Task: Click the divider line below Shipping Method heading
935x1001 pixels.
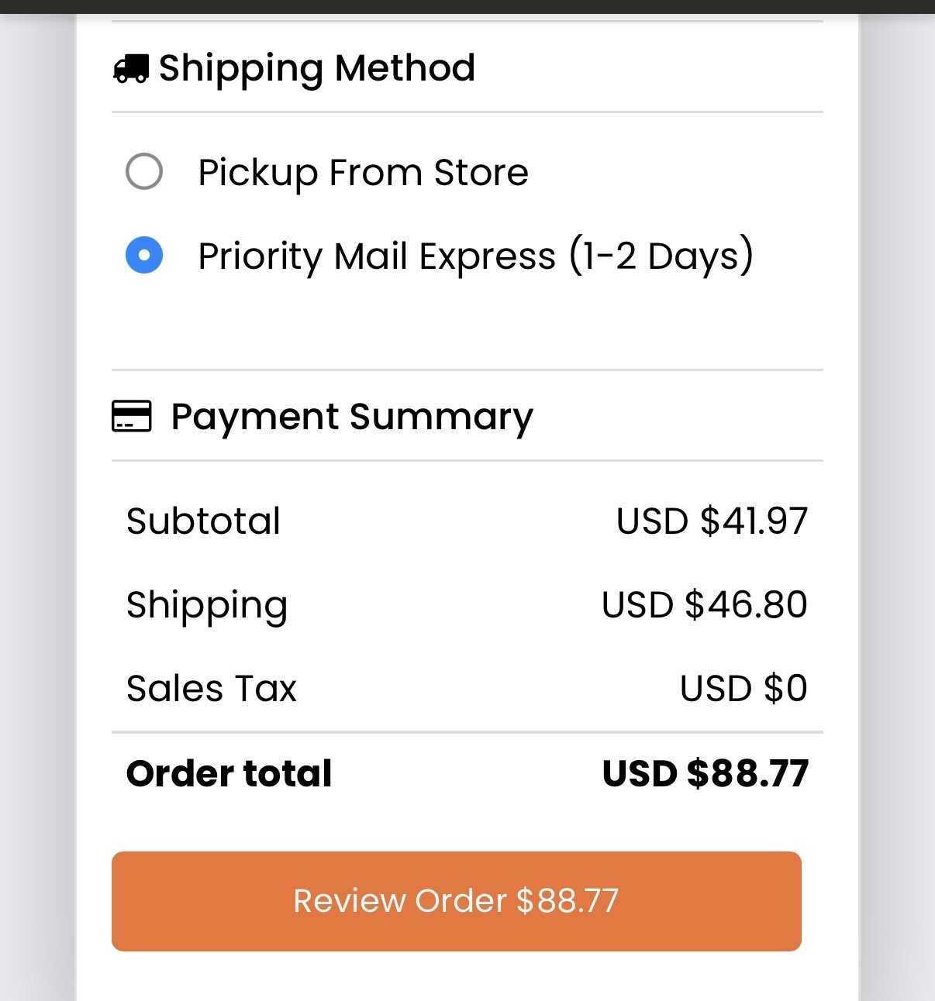Action: 467,112
